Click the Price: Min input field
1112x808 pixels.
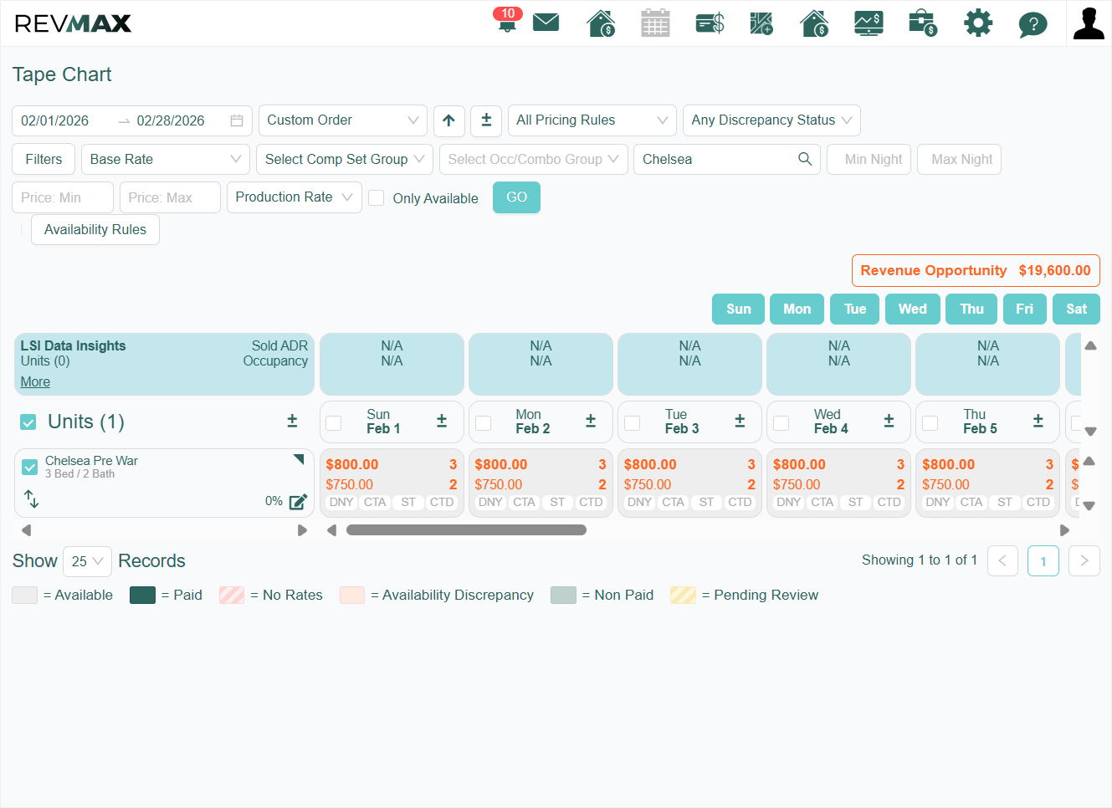[x=63, y=197]
